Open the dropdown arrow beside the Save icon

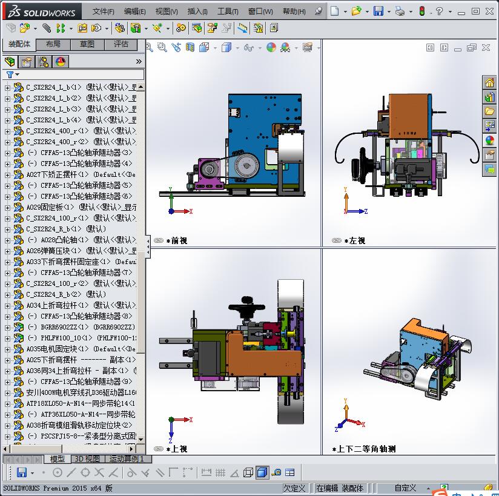point(389,12)
